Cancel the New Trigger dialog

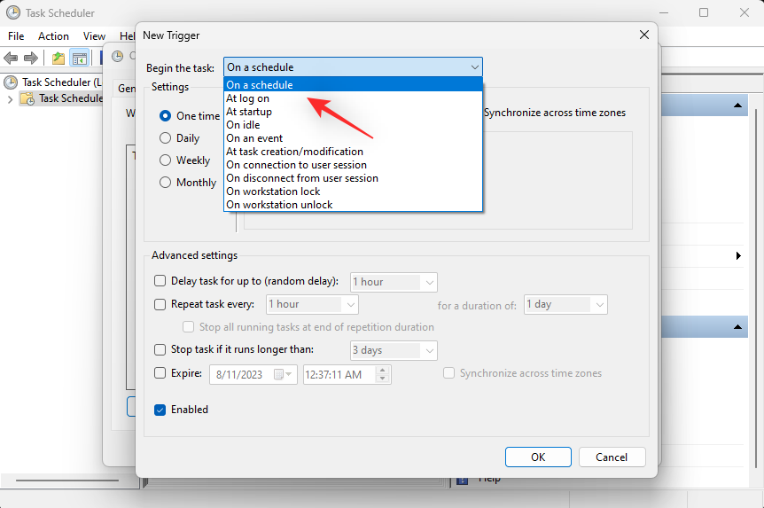[612, 457]
